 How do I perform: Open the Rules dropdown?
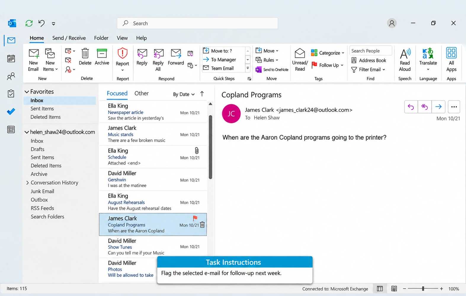(x=267, y=60)
